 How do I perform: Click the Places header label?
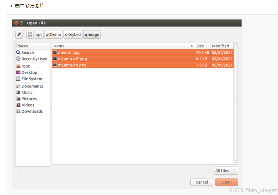click(22, 46)
